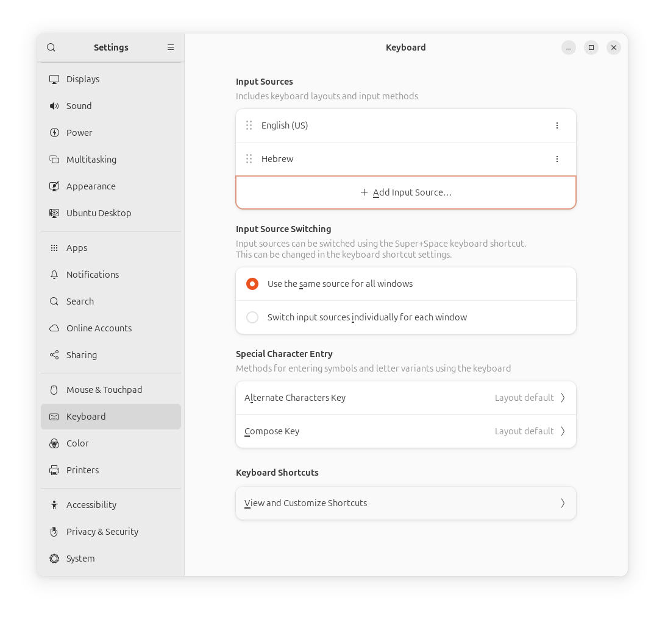
Task: Open the Online Accounts page
Action: click(111, 328)
